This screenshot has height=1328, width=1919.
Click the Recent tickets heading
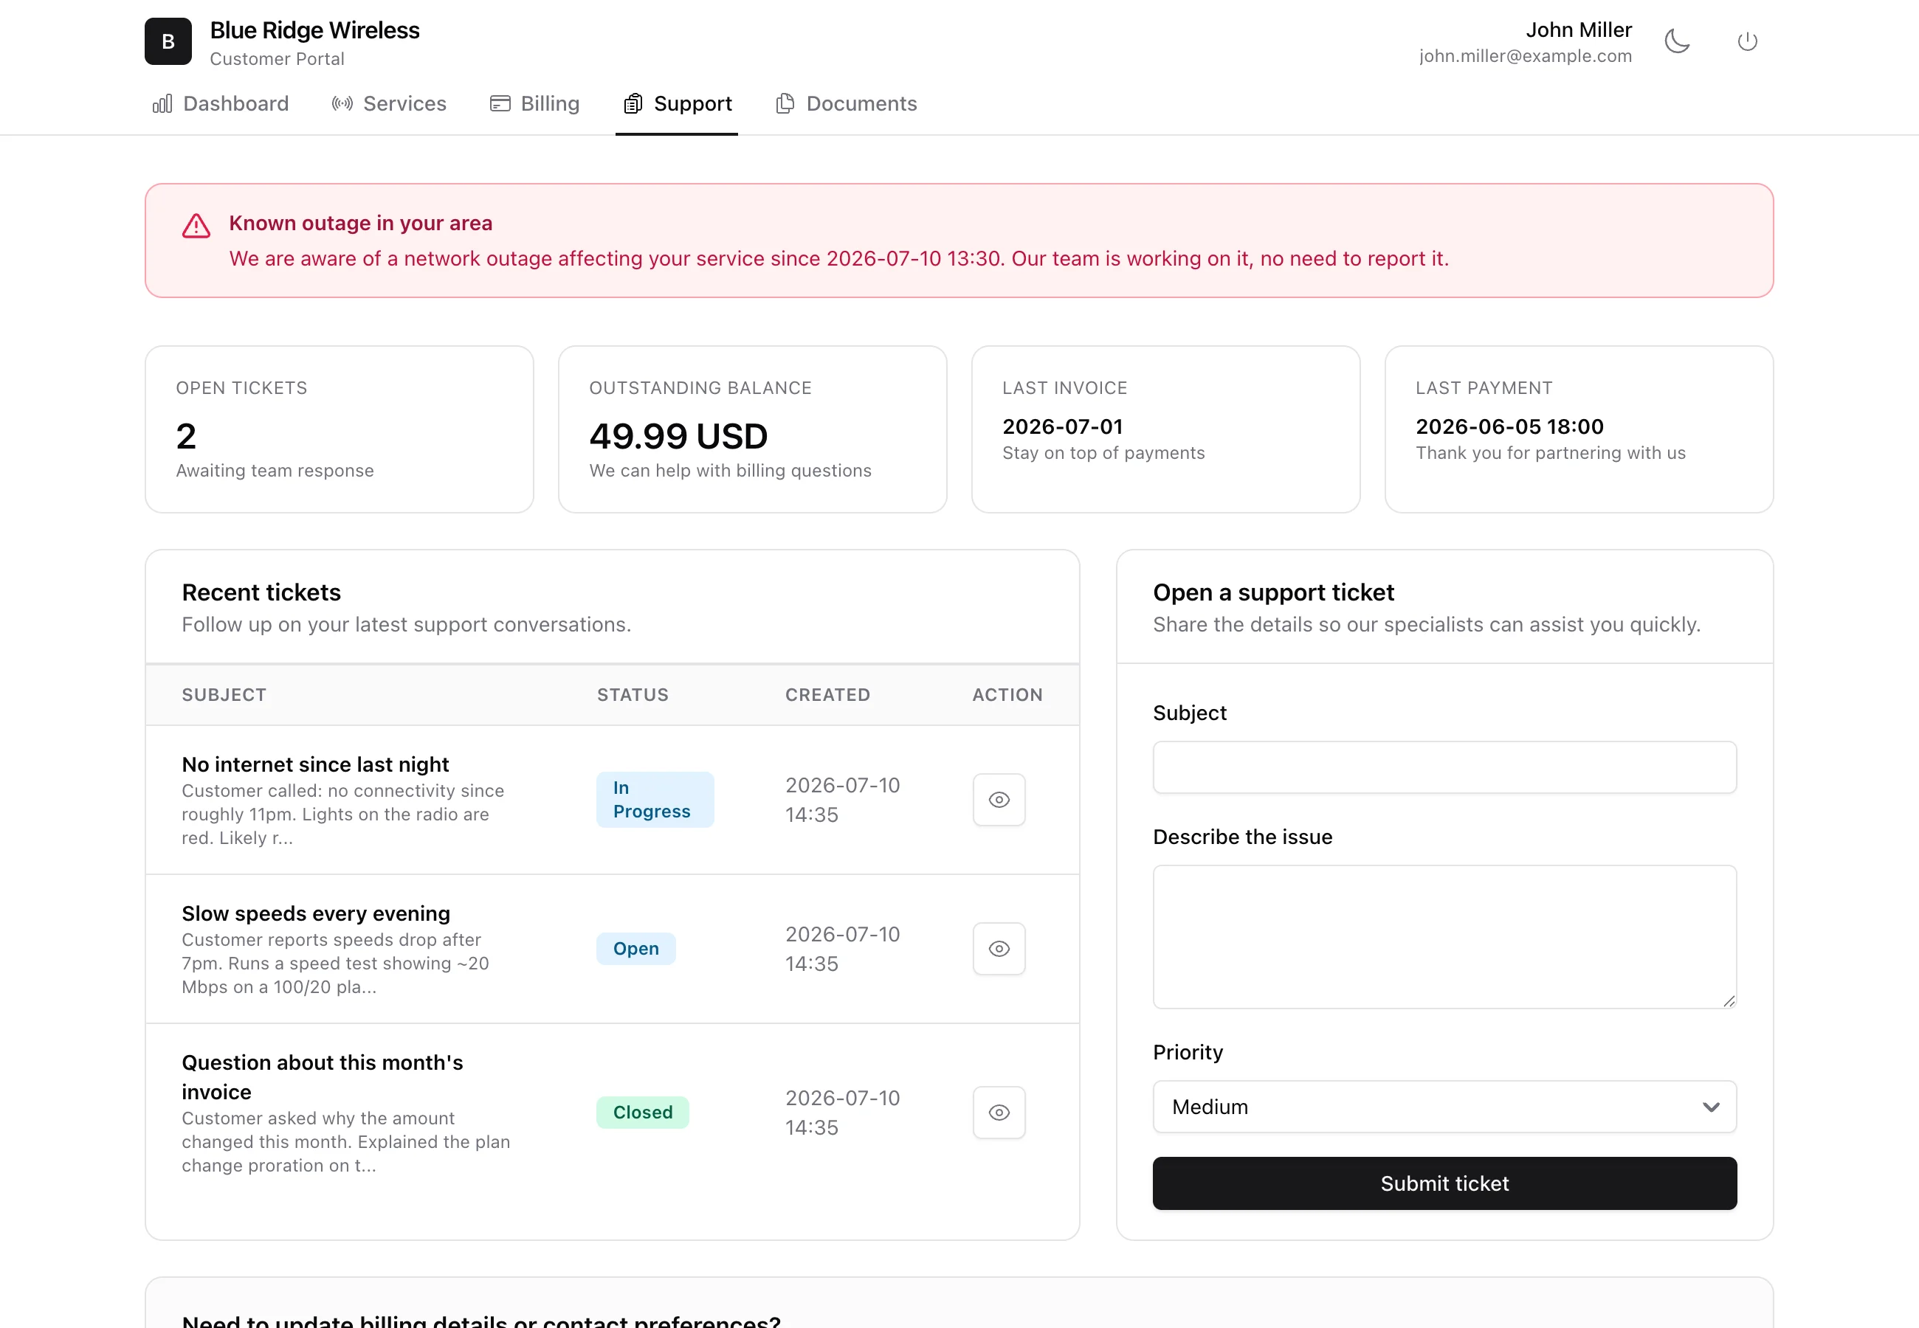pyautogui.click(x=261, y=592)
